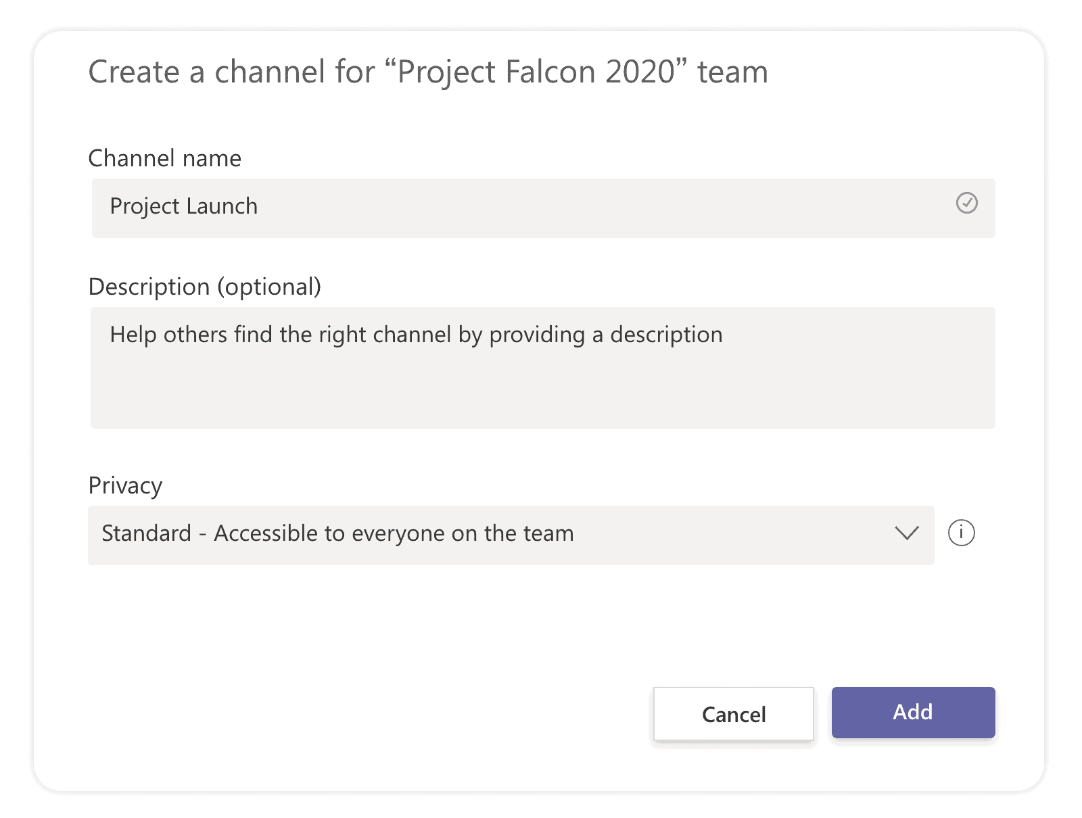
Task: Click the Description text area
Action: [x=473, y=368]
